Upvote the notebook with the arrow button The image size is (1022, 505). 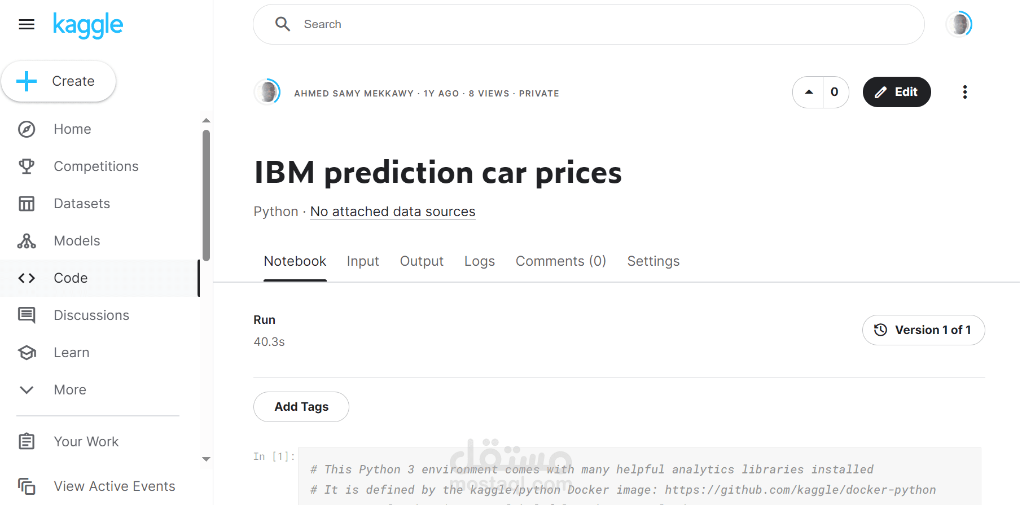[809, 92]
